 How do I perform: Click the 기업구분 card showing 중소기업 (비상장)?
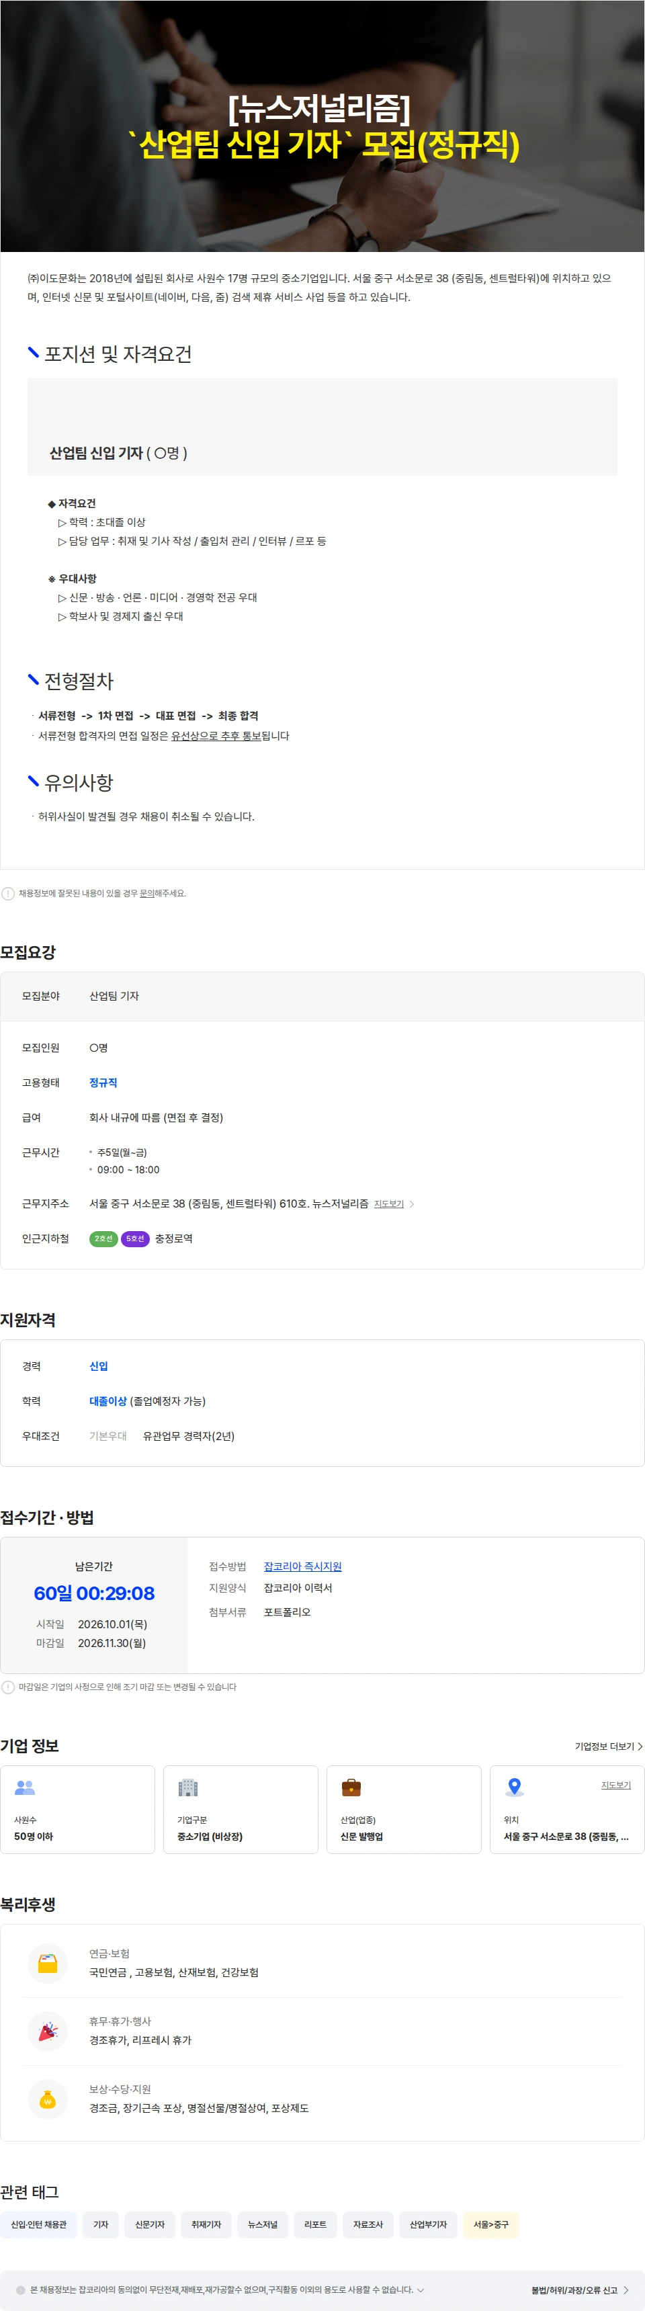pos(241,1810)
